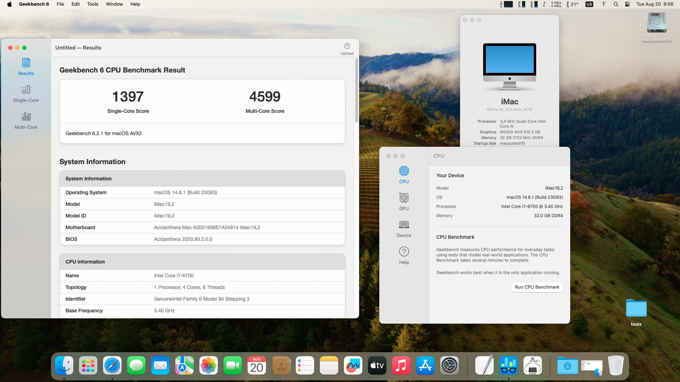
Task: Open Calendar from the Dock
Action: 257,365
